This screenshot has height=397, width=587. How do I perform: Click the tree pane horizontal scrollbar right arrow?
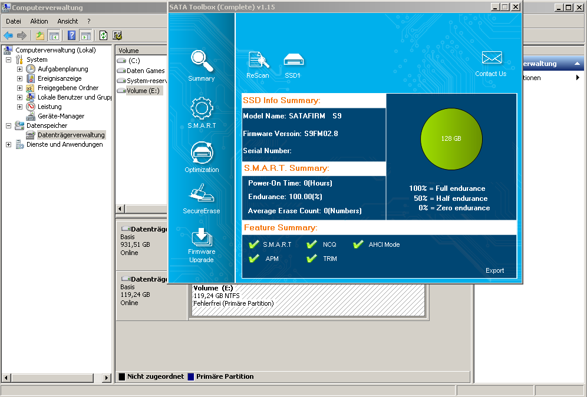(x=107, y=378)
